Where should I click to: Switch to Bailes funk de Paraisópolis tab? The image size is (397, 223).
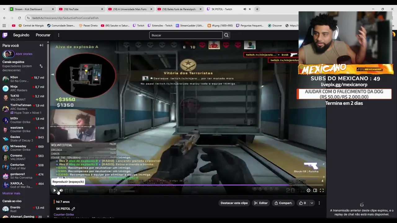click(179, 9)
